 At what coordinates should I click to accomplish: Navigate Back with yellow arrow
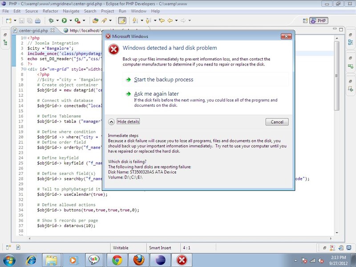coord(170,20)
